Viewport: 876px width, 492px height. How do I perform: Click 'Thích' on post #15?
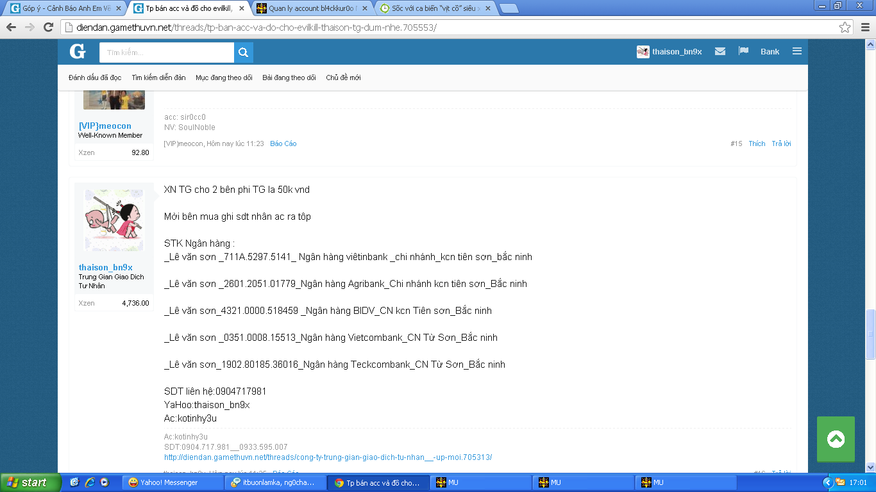[757, 144]
